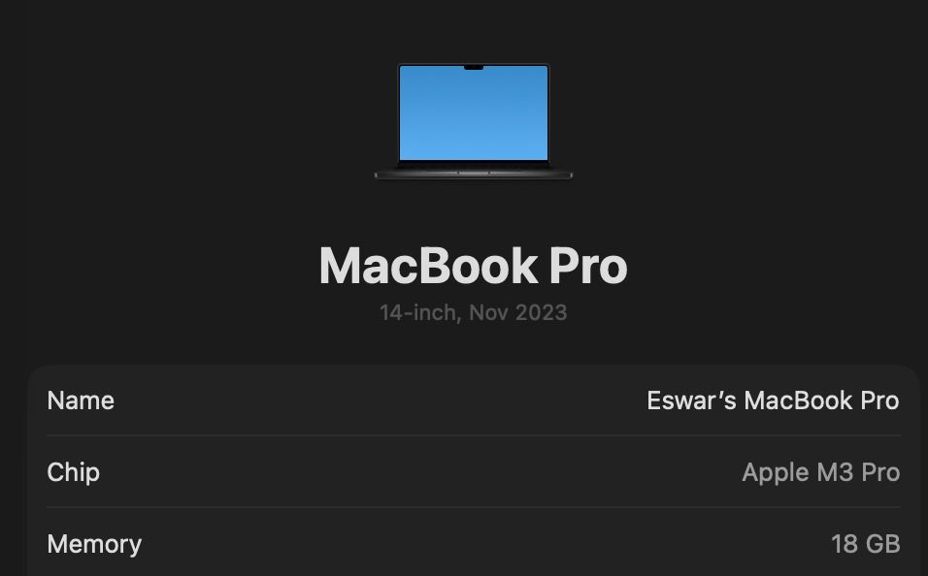
Task: Click the Chip row label
Action: pos(73,472)
